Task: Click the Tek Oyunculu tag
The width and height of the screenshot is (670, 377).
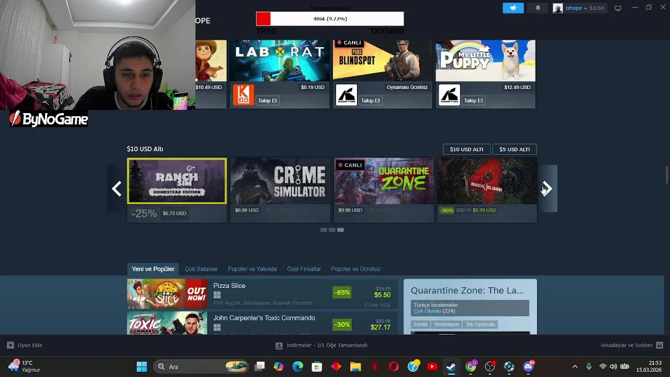Action: click(480, 325)
